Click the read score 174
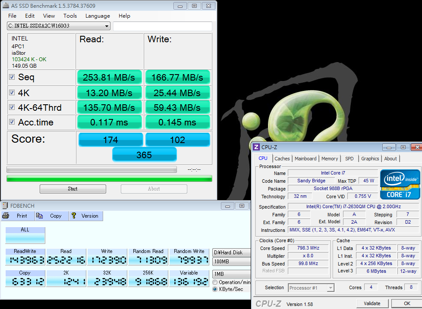Image resolution: width=422 pixels, height=309 pixels. tap(110, 140)
